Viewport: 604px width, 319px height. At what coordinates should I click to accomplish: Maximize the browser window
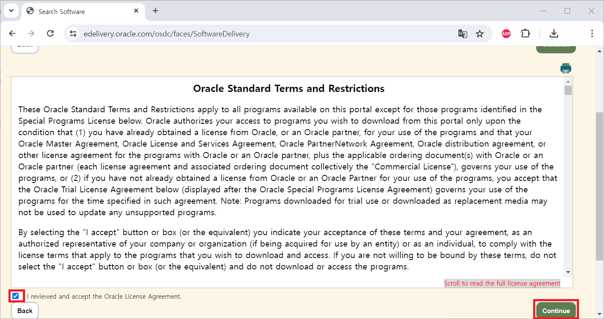point(567,11)
